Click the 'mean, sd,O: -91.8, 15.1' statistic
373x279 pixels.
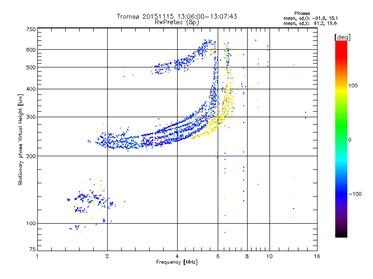pos(310,18)
